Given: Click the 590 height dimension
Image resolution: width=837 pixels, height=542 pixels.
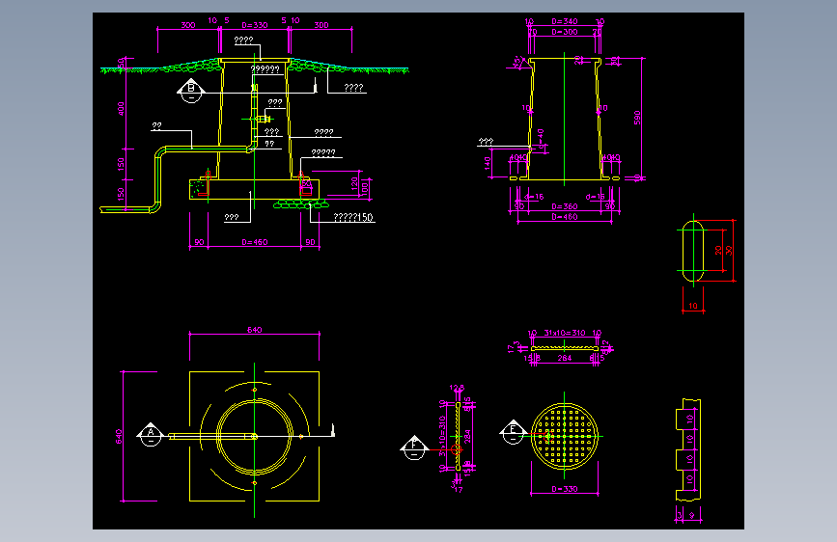Looking at the screenshot, I should 637,118.
